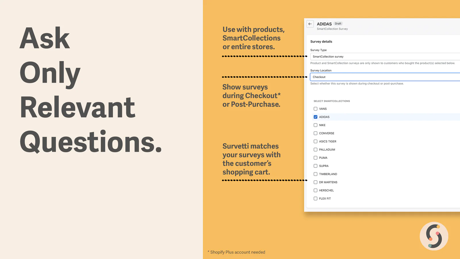The image size is (460, 259).
Task: Check the CONVERSE checkbox
Action: tap(315, 133)
